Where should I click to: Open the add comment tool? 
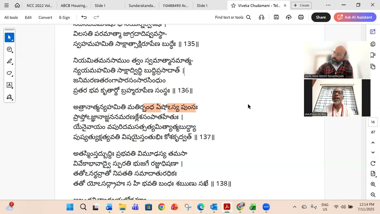9,49
